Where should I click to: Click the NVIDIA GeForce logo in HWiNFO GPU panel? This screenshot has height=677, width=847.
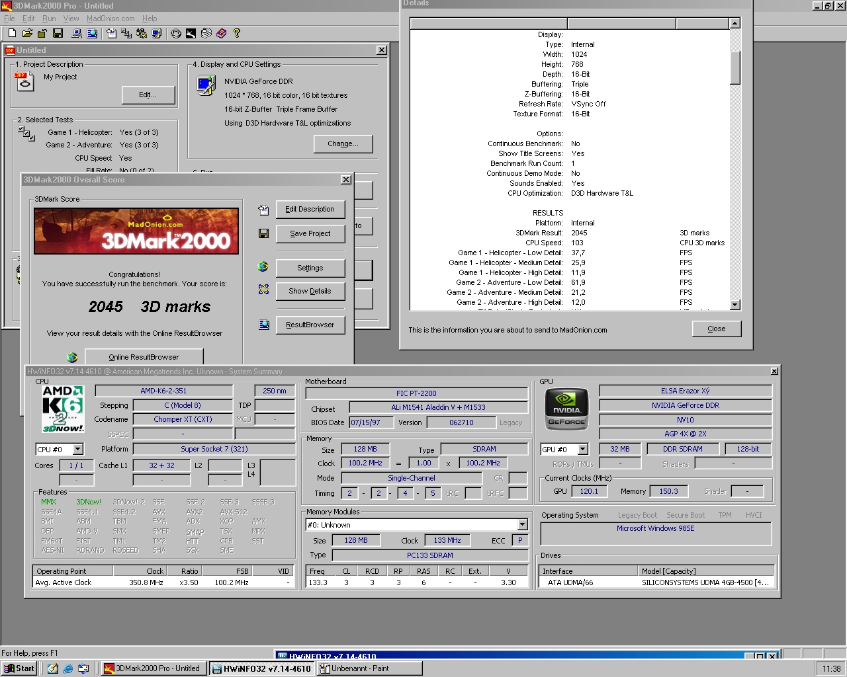(x=566, y=409)
